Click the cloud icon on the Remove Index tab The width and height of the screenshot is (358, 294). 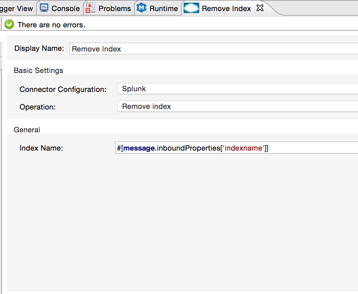pos(191,8)
